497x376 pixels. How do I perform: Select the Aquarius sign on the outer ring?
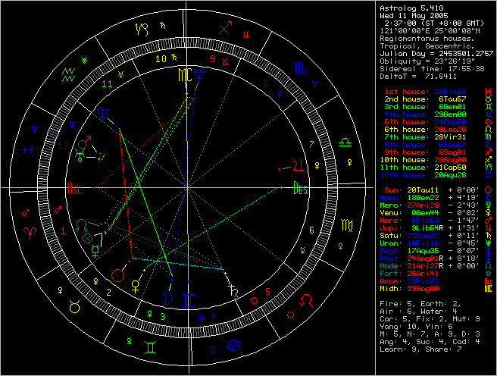click(x=69, y=74)
